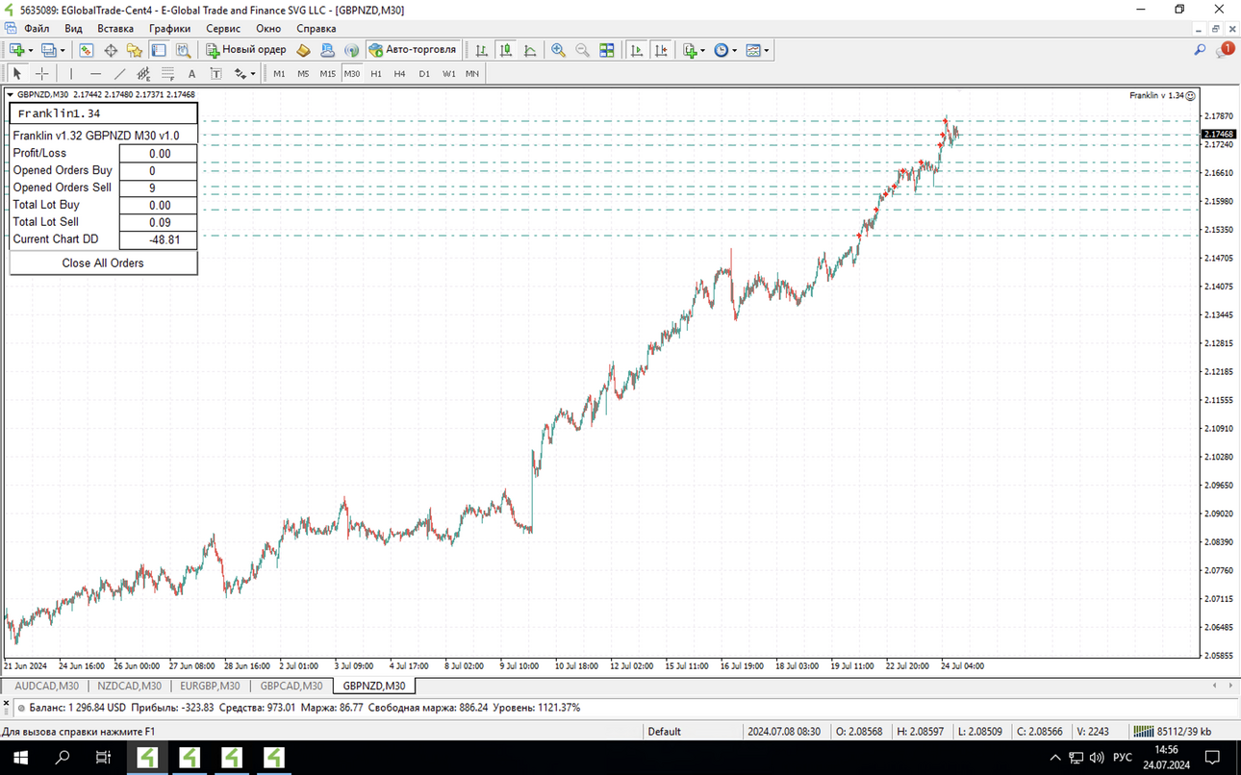Draw a horizontal line tool
This screenshot has height=775, width=1241.
point(95,73)
